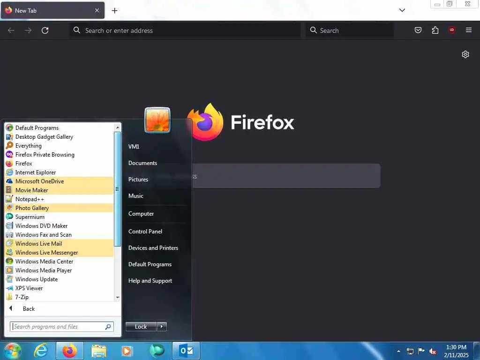Screen dimensions: 480x360
Task: Launch Desktop Gadget Gallery
Action: 60,136
